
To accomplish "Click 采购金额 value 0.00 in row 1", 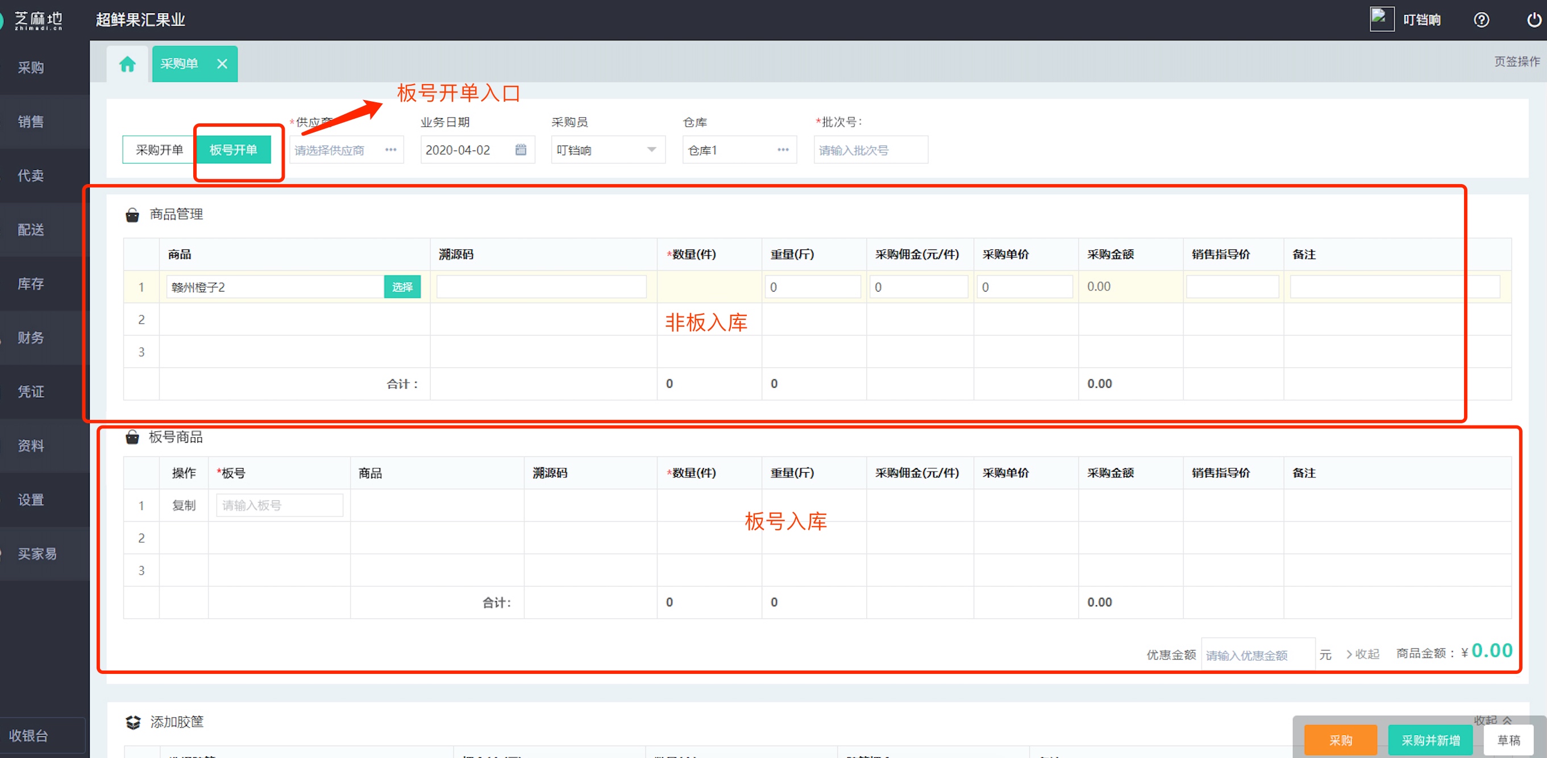I will (1099, 287).
